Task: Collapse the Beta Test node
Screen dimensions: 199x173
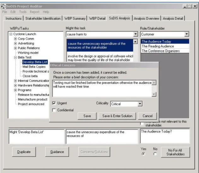Action: (15, 57)
